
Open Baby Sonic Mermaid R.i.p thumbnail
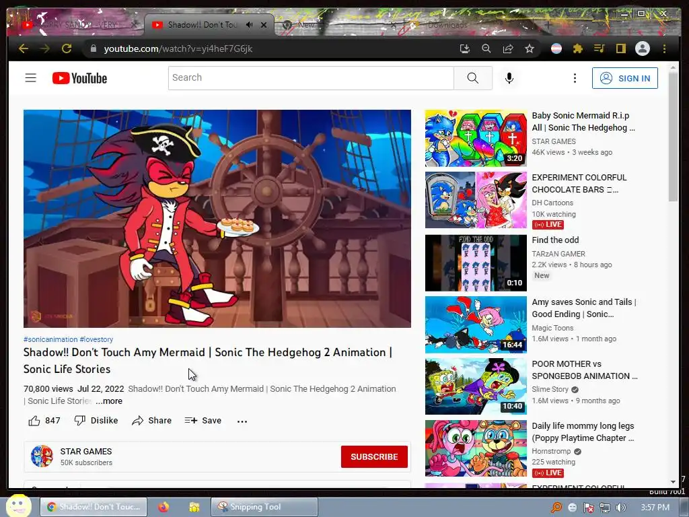tap(476, 138)
